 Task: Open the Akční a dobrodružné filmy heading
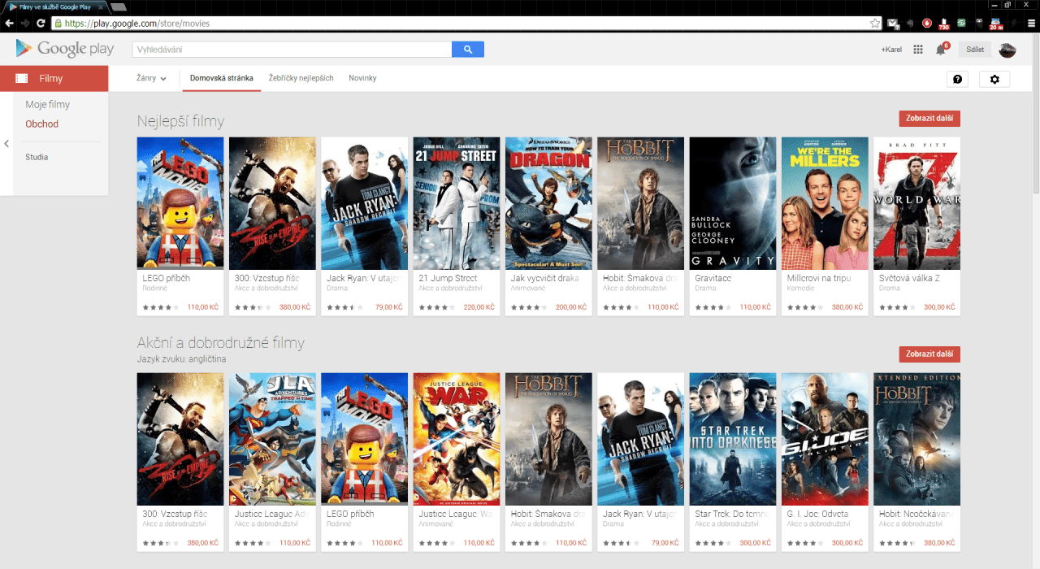[220, 343]
